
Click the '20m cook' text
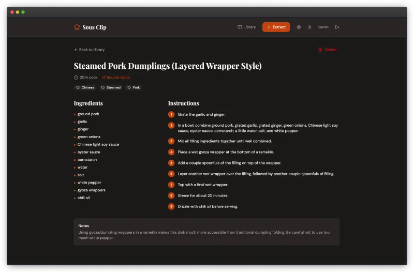coord(88,77)
